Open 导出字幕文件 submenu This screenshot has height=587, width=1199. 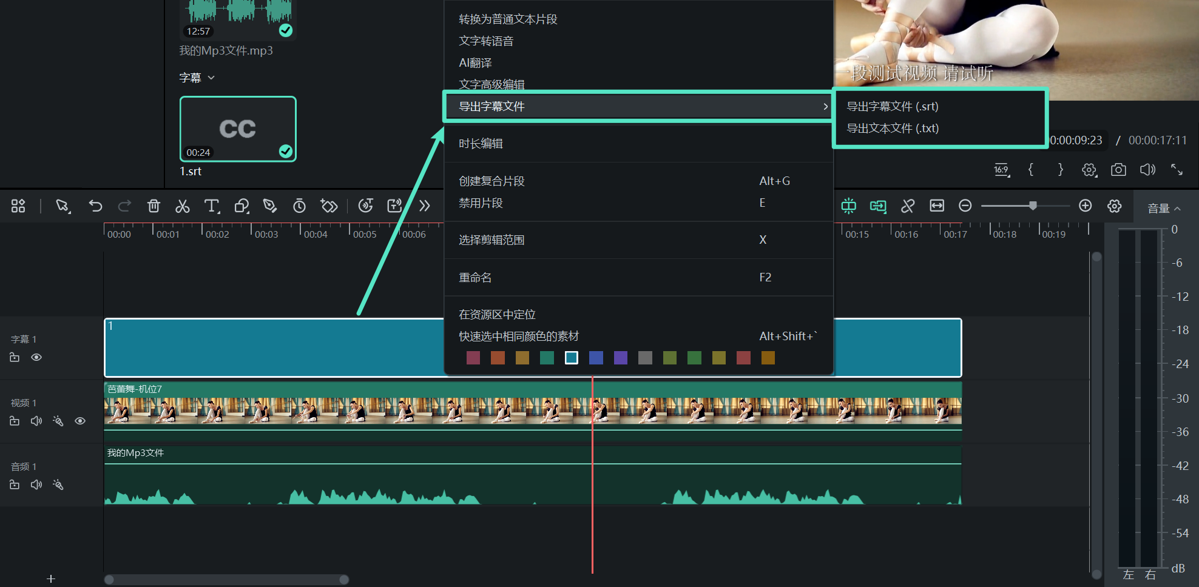click(638, 107)
